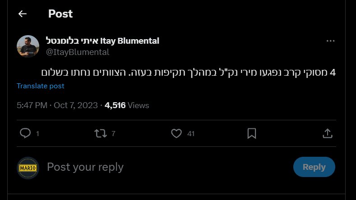Screen dimensions: 356x200
Task: Click the speech bubble reply icon
Action: [26, 133]
